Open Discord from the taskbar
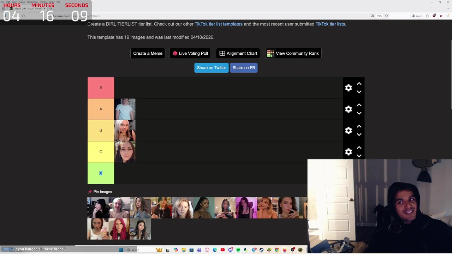This screenshot has height=254, width=452. point(231,250)
